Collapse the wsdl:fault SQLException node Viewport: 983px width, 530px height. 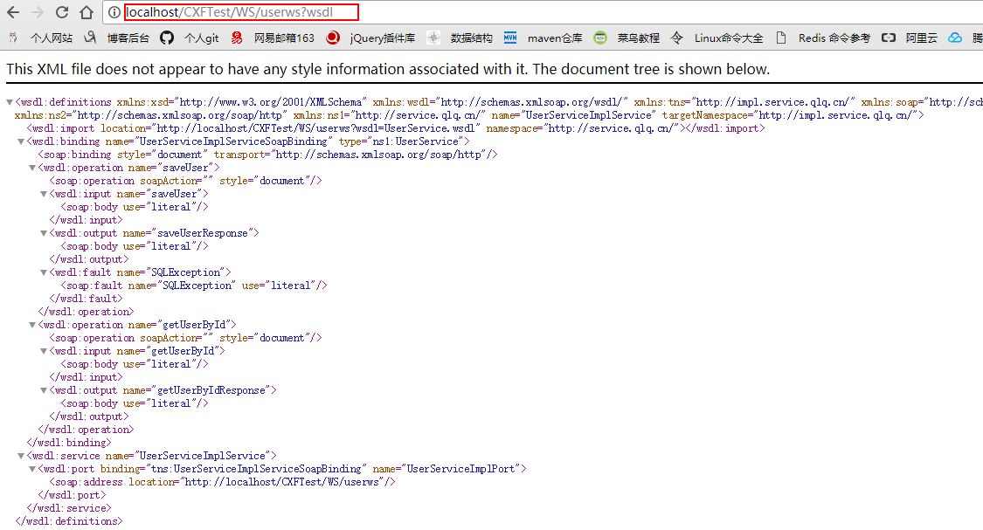[x=44, y=272]
